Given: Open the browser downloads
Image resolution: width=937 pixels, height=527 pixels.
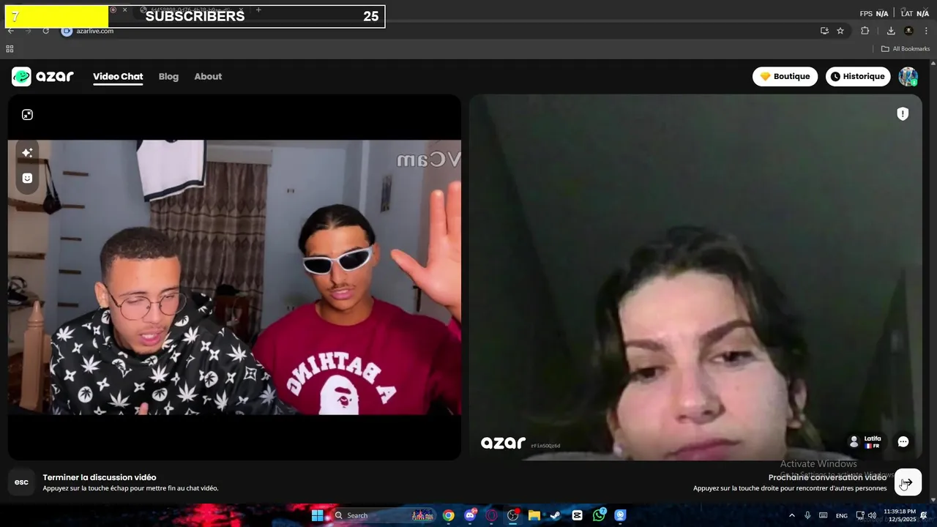Looking at the screenshot, I should [x=891, y=31].
